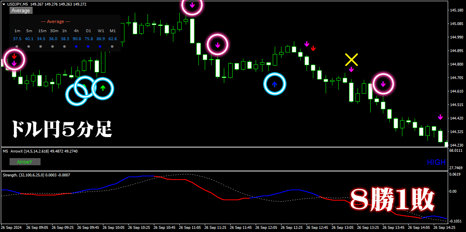The height and width of the screenshot is (232, 466).
Task: Click the red down arrow near 12:45 candles
Action: click(x=313, y=48)
